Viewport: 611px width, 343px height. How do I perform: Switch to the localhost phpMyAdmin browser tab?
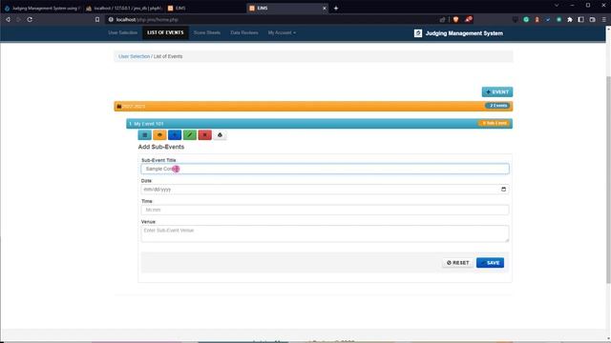click(x=124, y=8)
